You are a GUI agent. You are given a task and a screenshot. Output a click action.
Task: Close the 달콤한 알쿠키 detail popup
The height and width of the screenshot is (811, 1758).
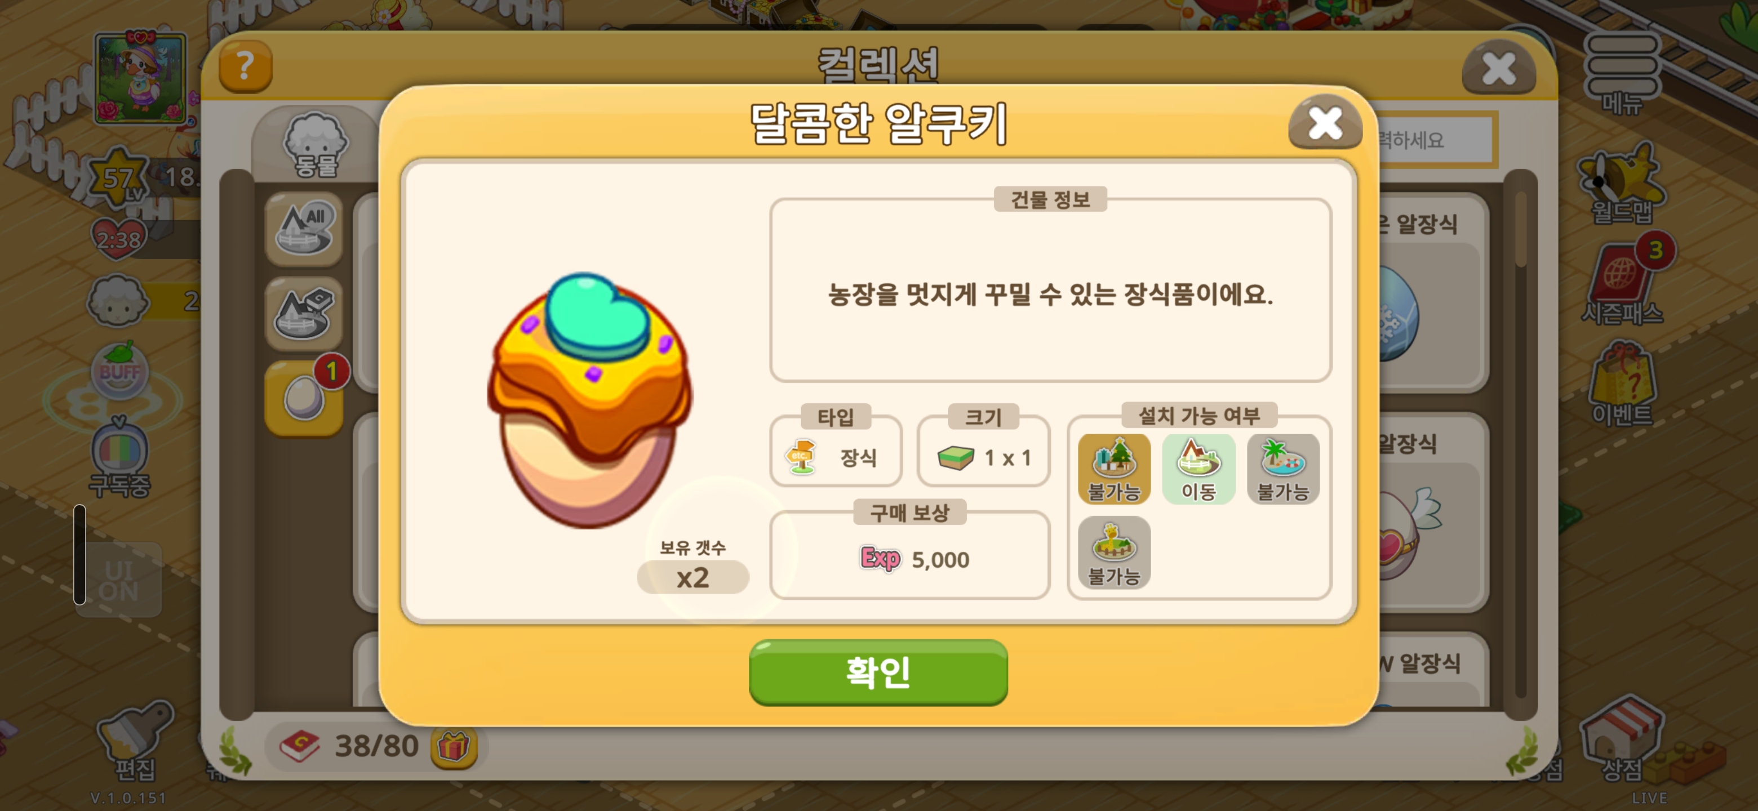coord(1325,123)
